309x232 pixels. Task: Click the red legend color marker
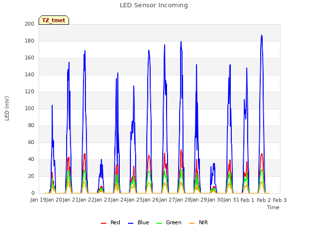tap(103, 223)
